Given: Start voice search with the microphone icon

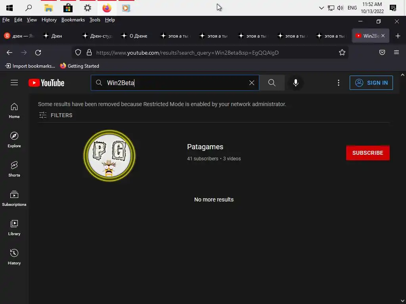Looking at the screenshot, I should coord(295,83).
